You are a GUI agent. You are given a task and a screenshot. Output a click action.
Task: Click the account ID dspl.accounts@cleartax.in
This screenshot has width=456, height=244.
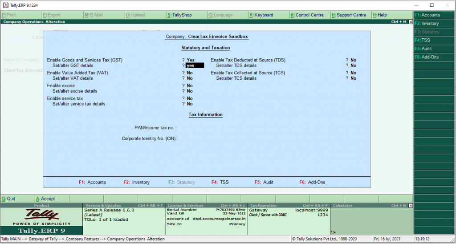click(219, 219)
